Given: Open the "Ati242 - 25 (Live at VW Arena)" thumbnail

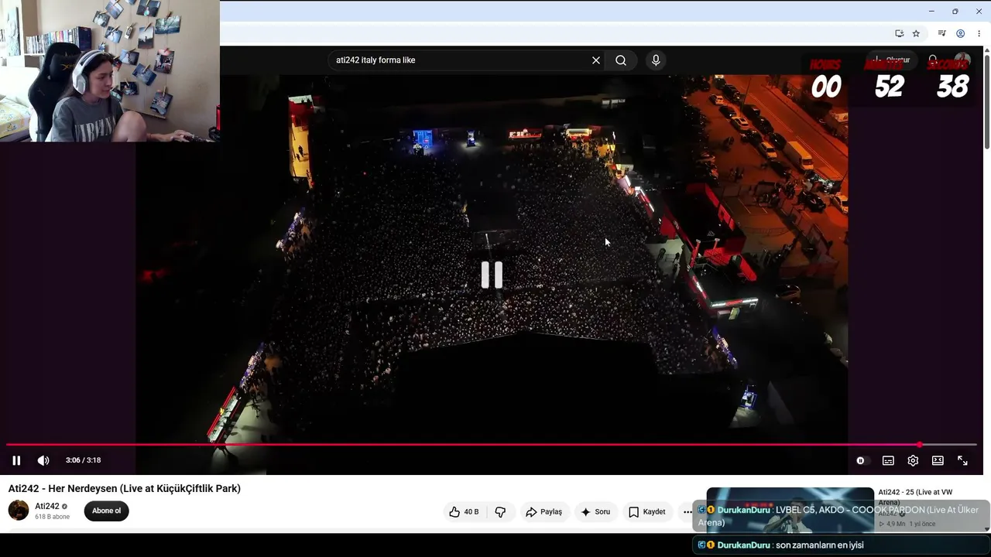Looking at the screenshot, I should (x=790, y=510).
